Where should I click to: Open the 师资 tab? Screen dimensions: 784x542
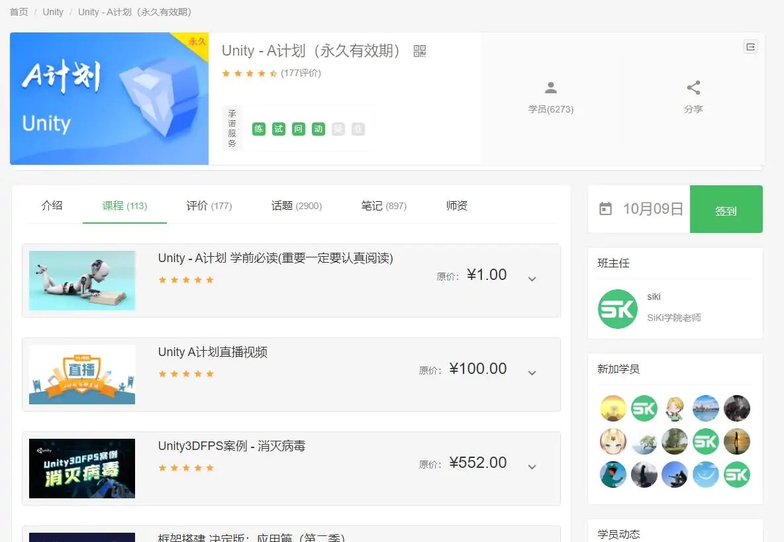point(456,205)
